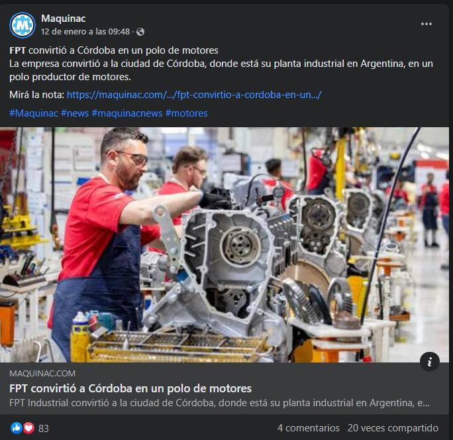Click the public globe audience icon
The height and width of the screenshot is (440, 453).
click(x=140, y=32)
